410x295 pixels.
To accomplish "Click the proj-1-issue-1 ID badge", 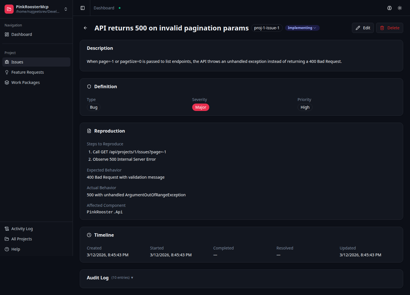I will (x=267, y=28).
